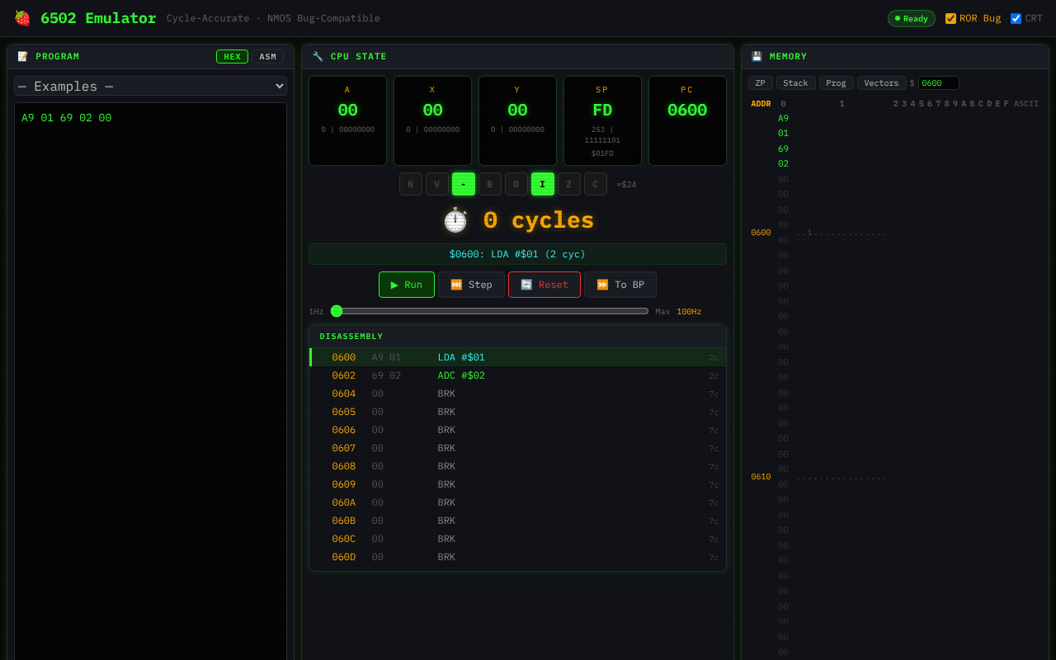This screenshot has height=660, width=1056.
Task: Run To BP button
Action: pyautogui.click(x=620, y=285)
